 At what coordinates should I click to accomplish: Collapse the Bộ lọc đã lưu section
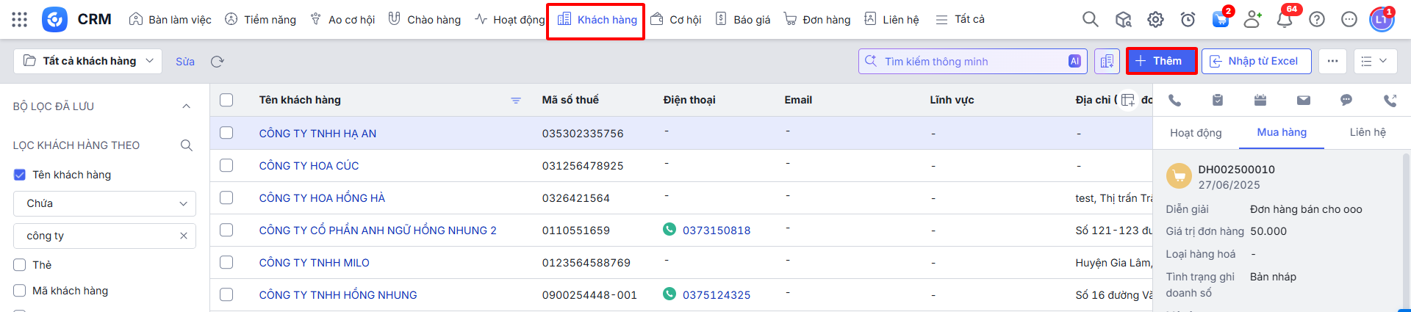[186, 106]
